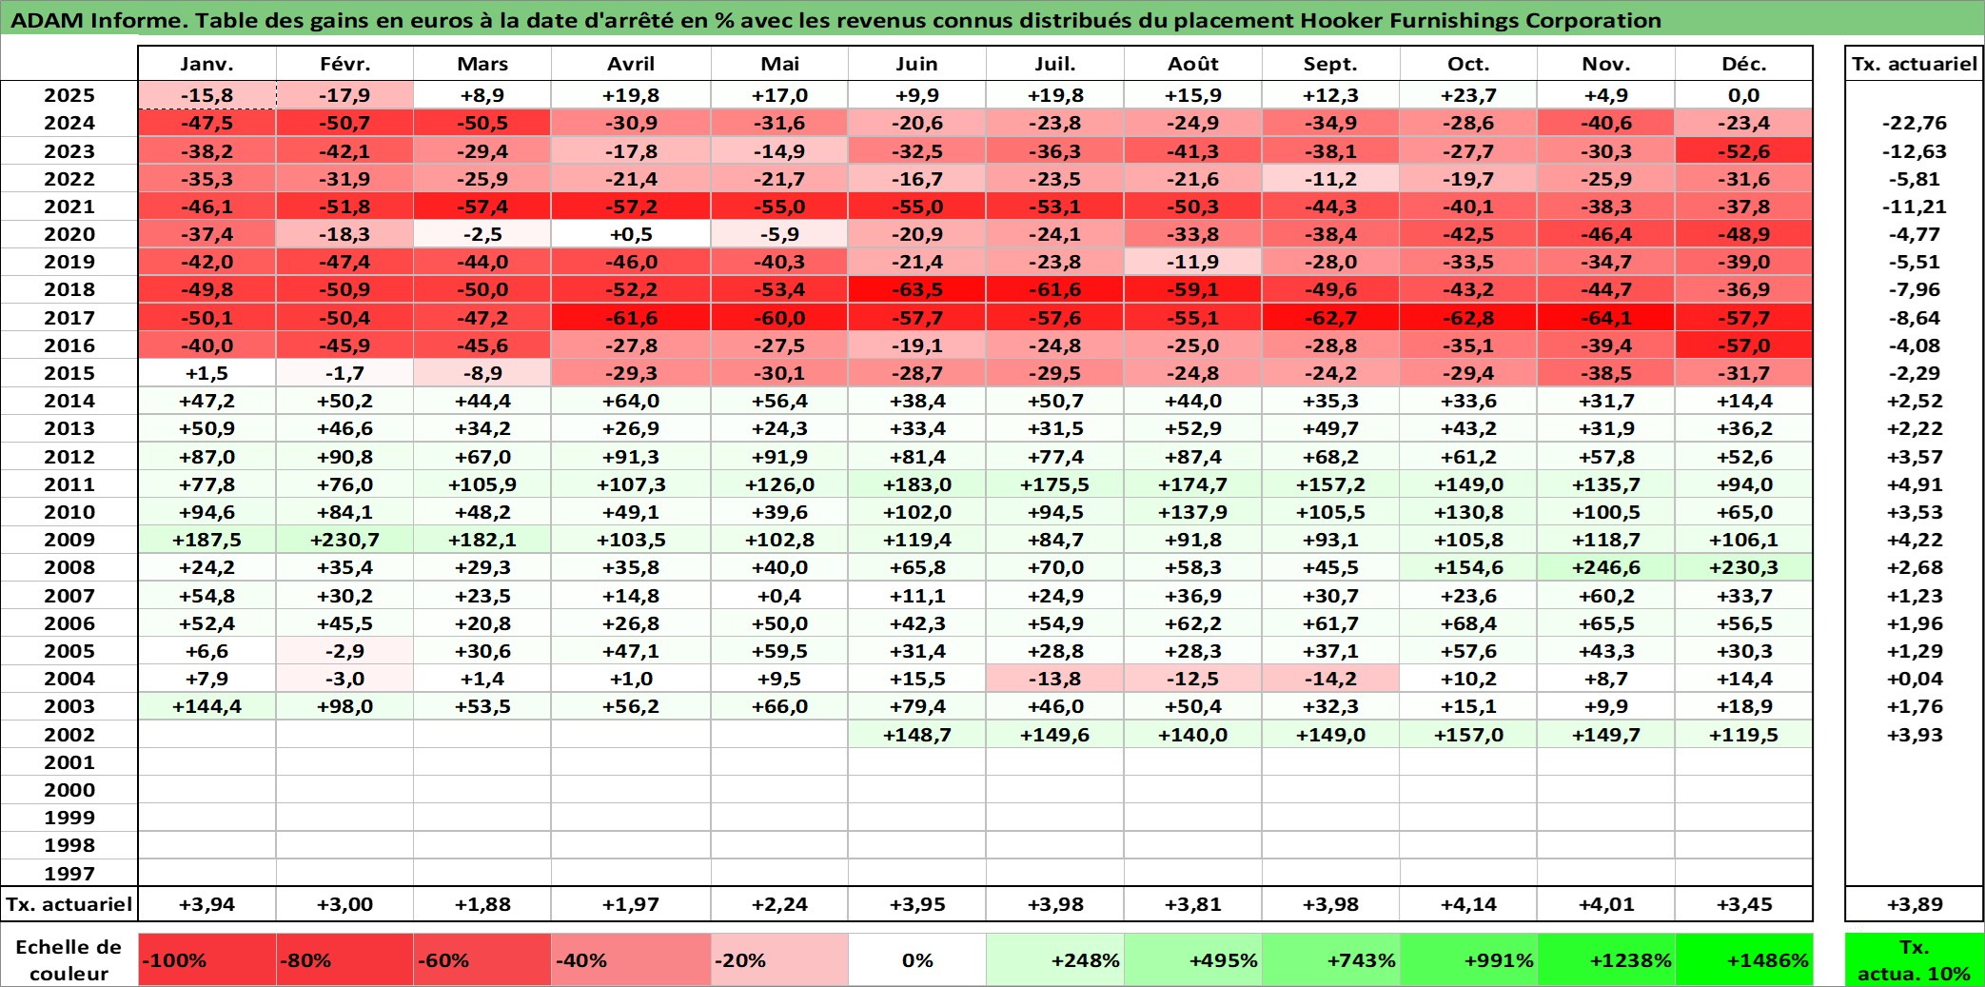The width and height of the screenshot is (1985, 987).
Task: Select the 2022 Sept. cell -11,2
Action: click(x=1330, y=179)
